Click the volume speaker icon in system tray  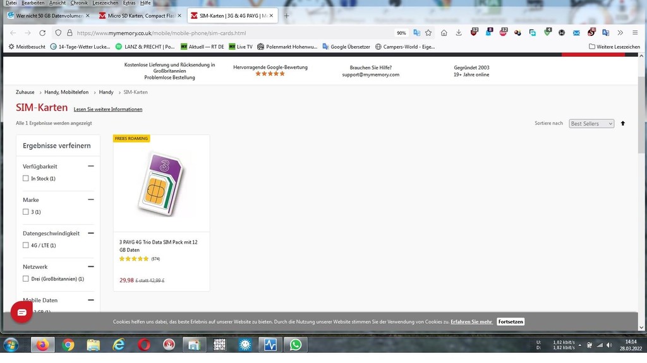pos(610,345)
